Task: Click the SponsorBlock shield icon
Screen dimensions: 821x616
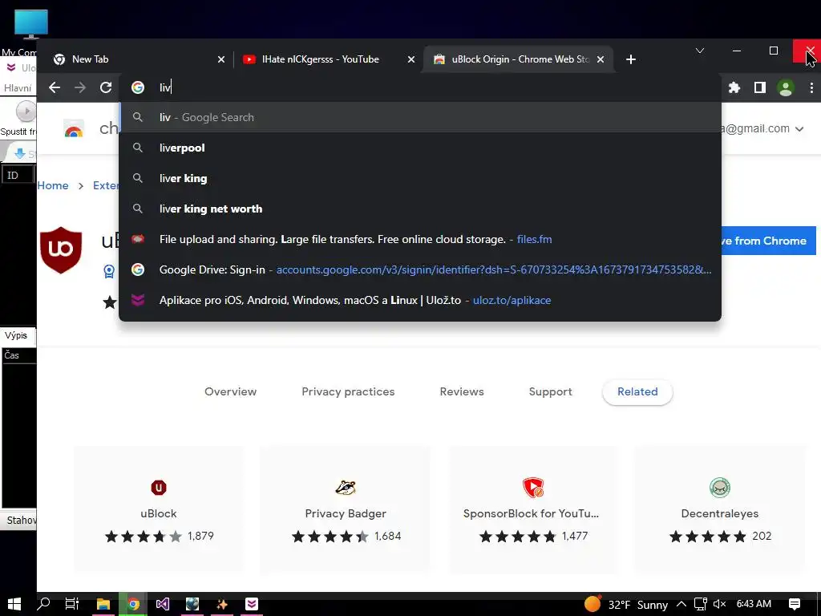Action: 533,488
